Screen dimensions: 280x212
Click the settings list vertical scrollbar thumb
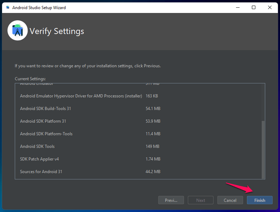[x=263, y=150]
